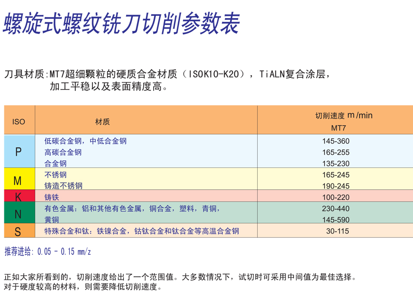Click the 低碳合金钢，中低合金钢 material row
This screenshot has width=413, height=306.
point(86,141)
